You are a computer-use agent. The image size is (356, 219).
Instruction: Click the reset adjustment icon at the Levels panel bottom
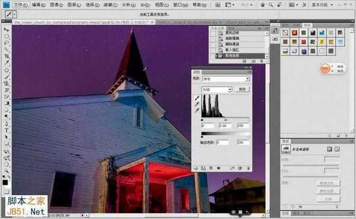point(240,169)
